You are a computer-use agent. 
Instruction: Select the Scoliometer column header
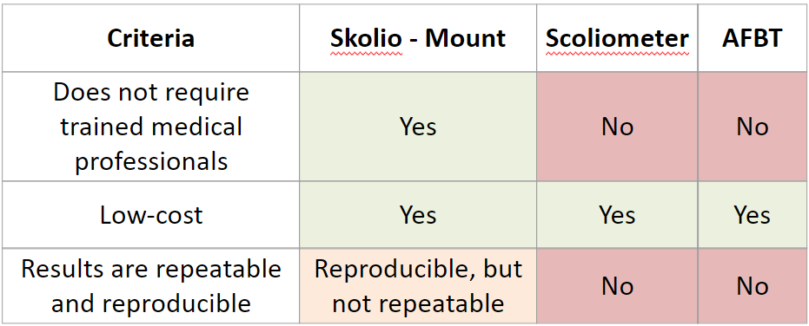pos(617,38)
